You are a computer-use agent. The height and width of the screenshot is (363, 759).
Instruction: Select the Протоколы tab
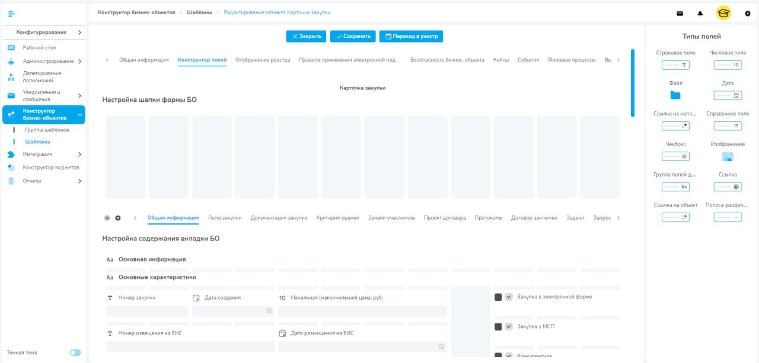click(489, 218)
